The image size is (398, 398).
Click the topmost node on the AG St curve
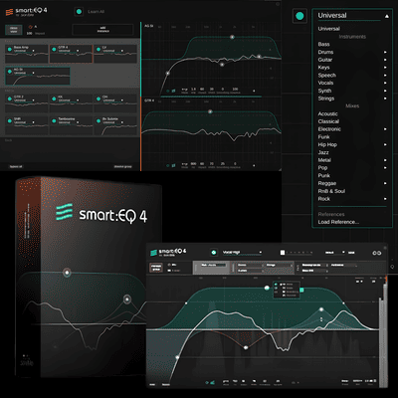[232, 37]
